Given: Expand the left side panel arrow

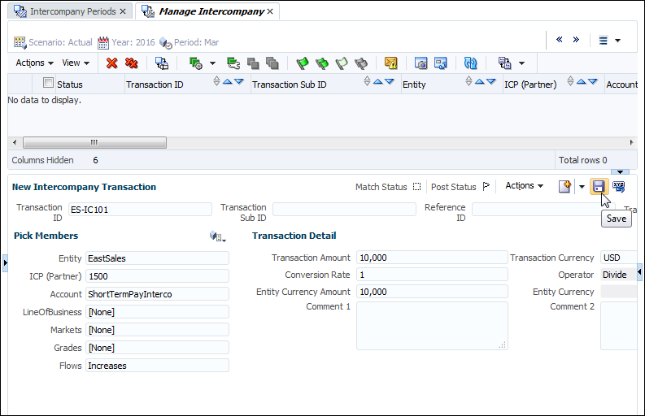Looking at the screenshot, I should click(5, 262).
